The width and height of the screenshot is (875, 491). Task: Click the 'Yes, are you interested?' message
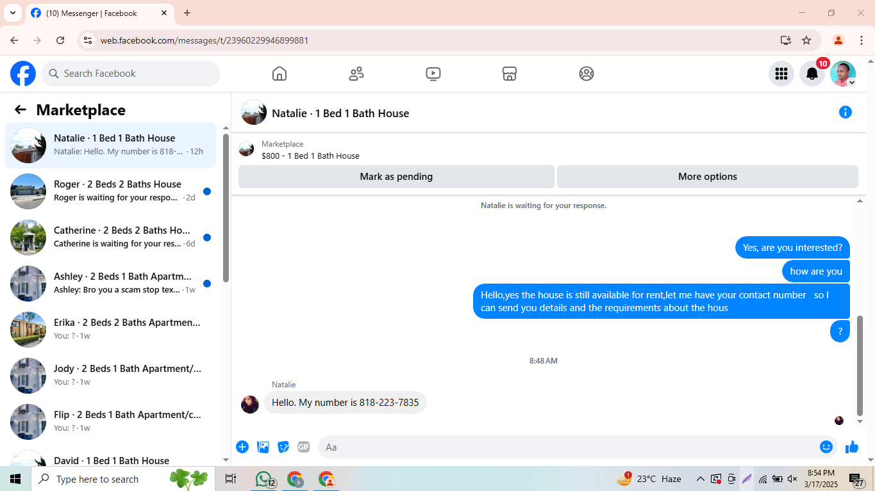click(x=792, y=248)
